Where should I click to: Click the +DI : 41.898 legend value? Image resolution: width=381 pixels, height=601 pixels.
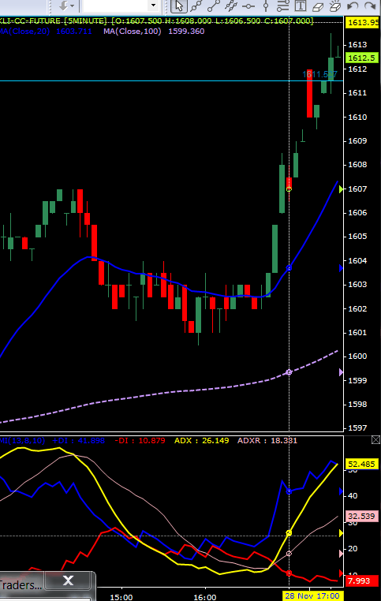pos(78,440)
